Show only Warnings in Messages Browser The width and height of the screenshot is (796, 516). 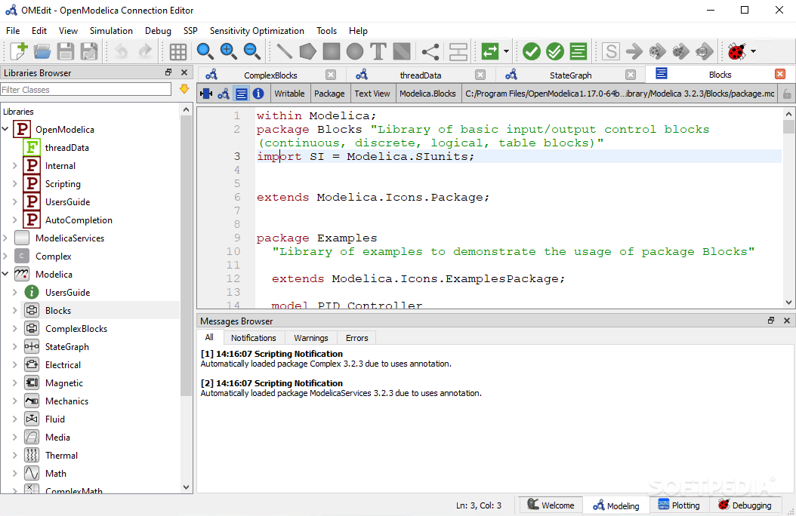tap(310, 337)
